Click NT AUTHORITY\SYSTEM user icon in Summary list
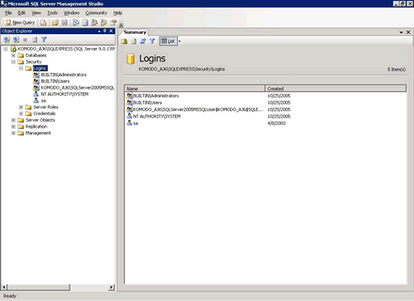Screen dimensions: 414x301 point(129,116)
